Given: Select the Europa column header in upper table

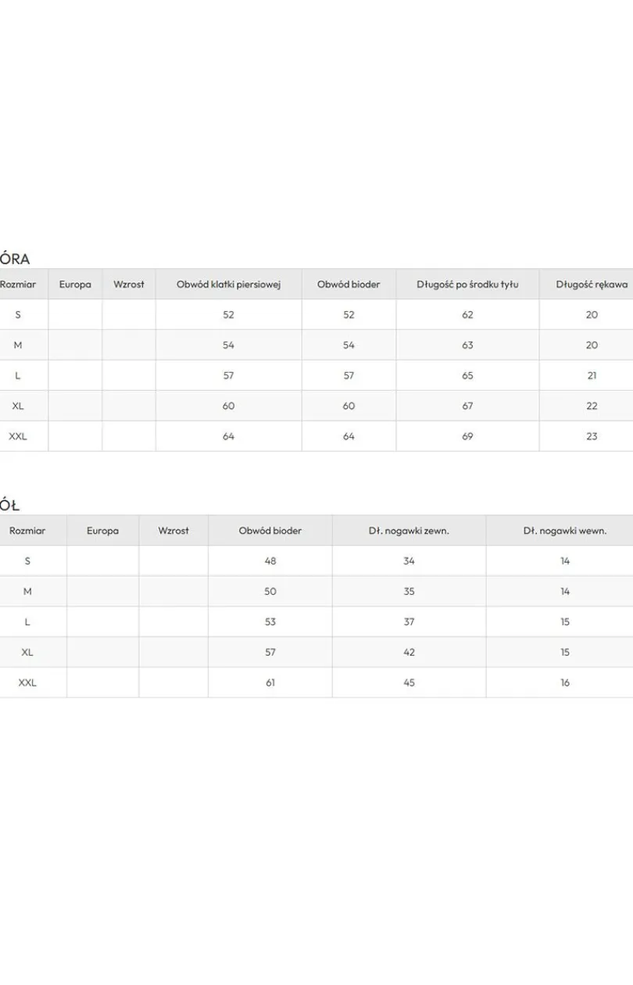Looking at the screenshot, I should (x=75, y=285).
